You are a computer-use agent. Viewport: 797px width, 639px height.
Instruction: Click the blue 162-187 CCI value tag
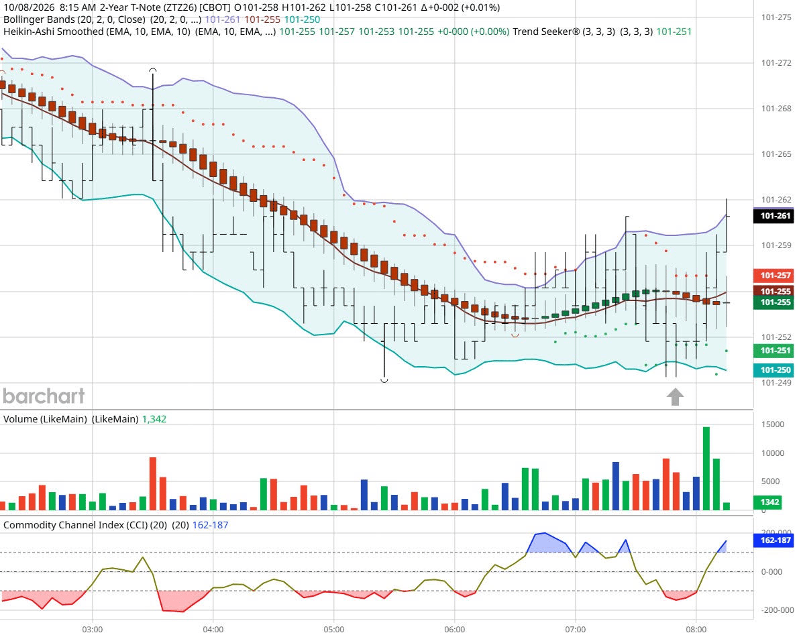[774, 540]
